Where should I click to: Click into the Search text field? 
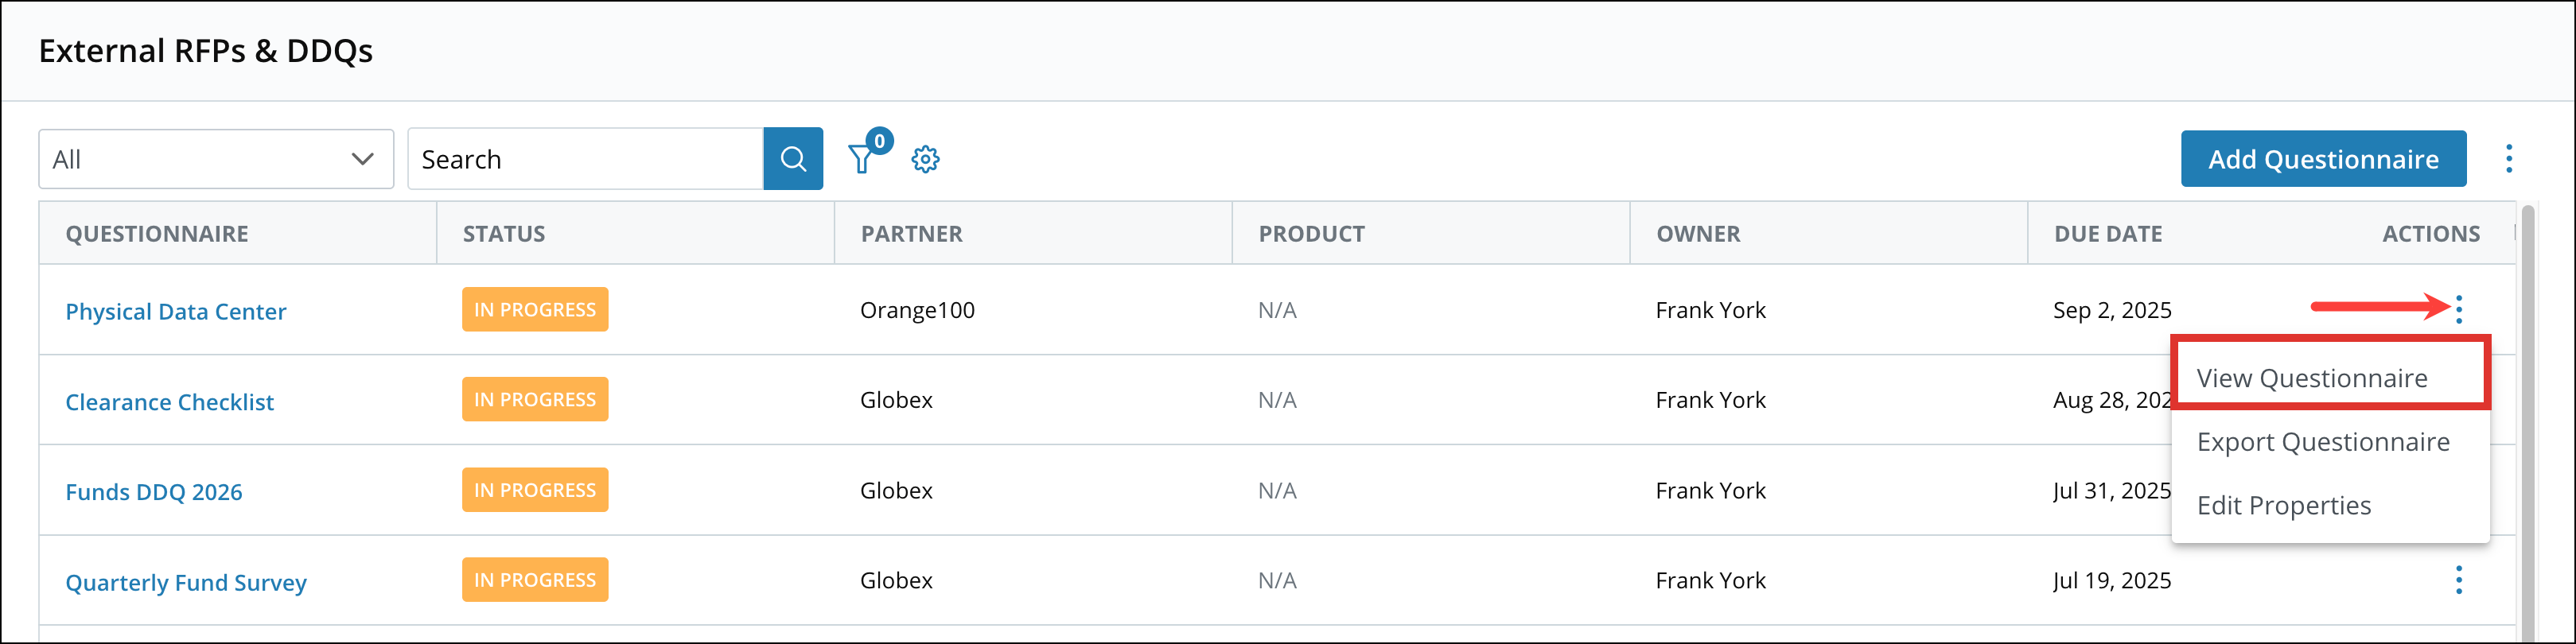(585, 159)
